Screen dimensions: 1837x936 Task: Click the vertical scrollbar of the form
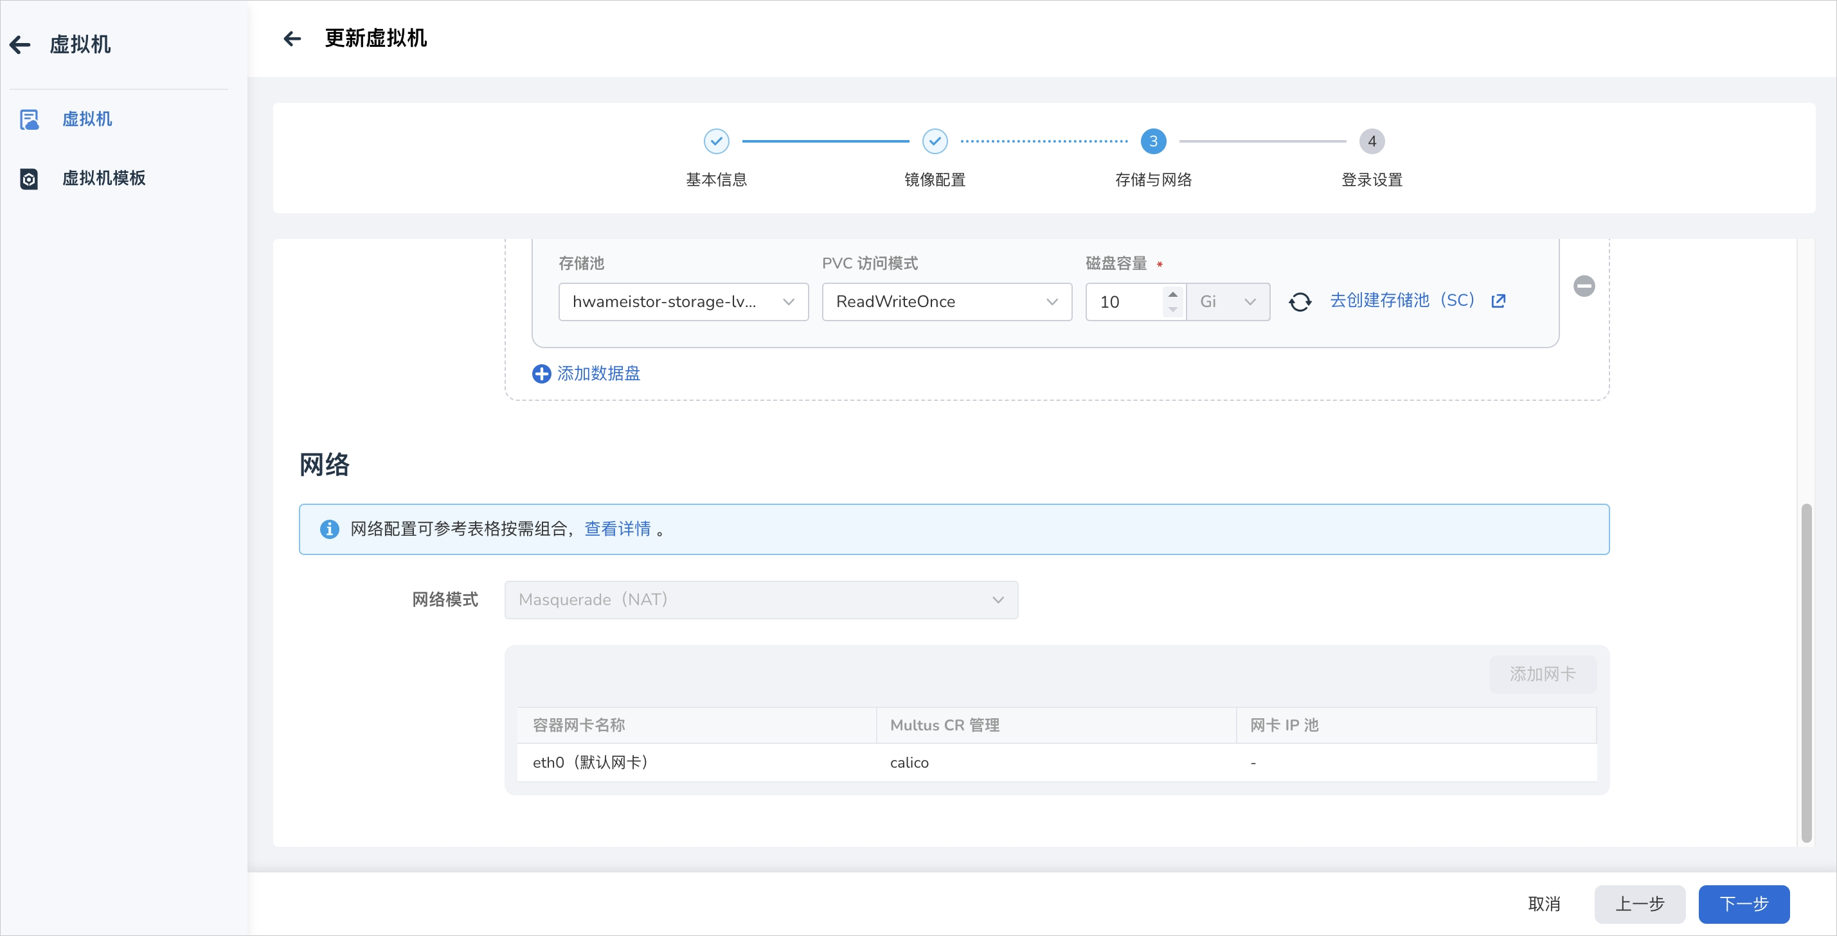tap(1806, 673)
